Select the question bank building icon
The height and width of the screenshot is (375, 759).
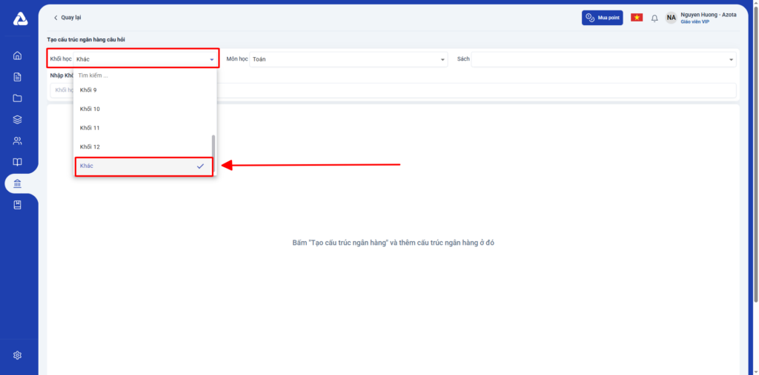[x=18, y=183]
